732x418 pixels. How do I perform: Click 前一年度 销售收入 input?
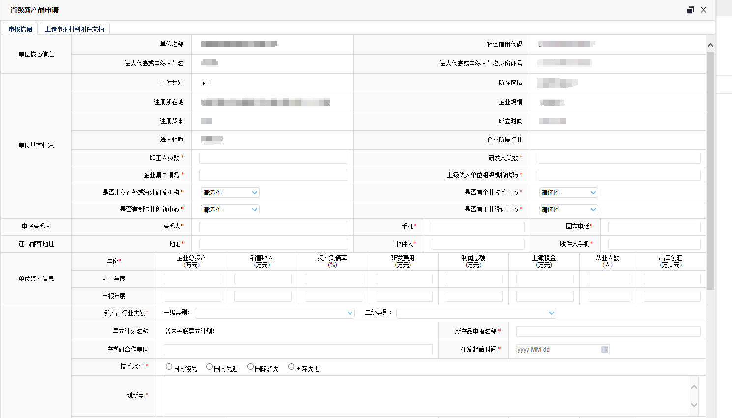[263, 279]
